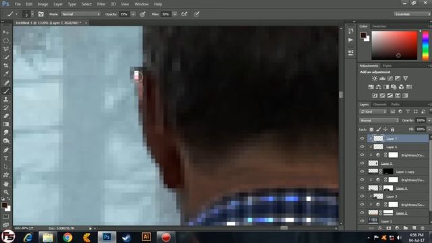Add a Curves adjustment

coord(390,78)
